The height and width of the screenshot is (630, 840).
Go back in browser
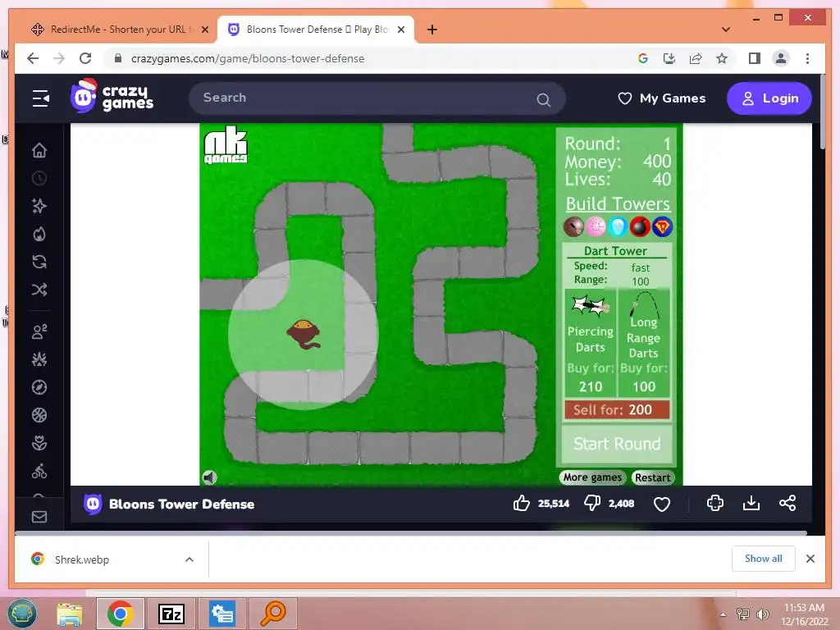tap(33, 58)
